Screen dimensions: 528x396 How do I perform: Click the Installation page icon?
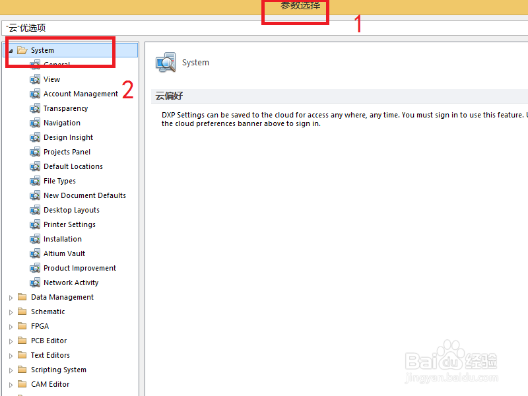tap(35, 239)
